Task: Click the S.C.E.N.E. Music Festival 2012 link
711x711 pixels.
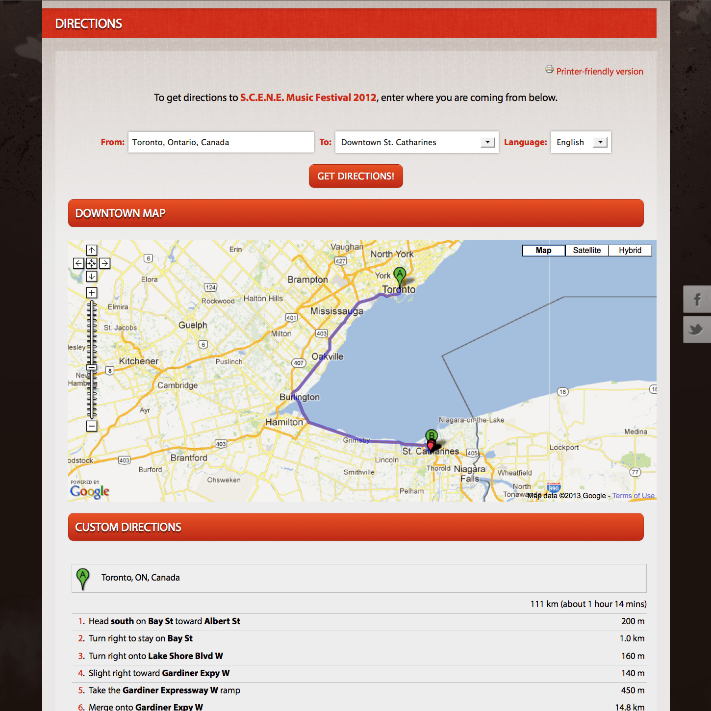Action: pyautogui.click(x=308, y=98)
